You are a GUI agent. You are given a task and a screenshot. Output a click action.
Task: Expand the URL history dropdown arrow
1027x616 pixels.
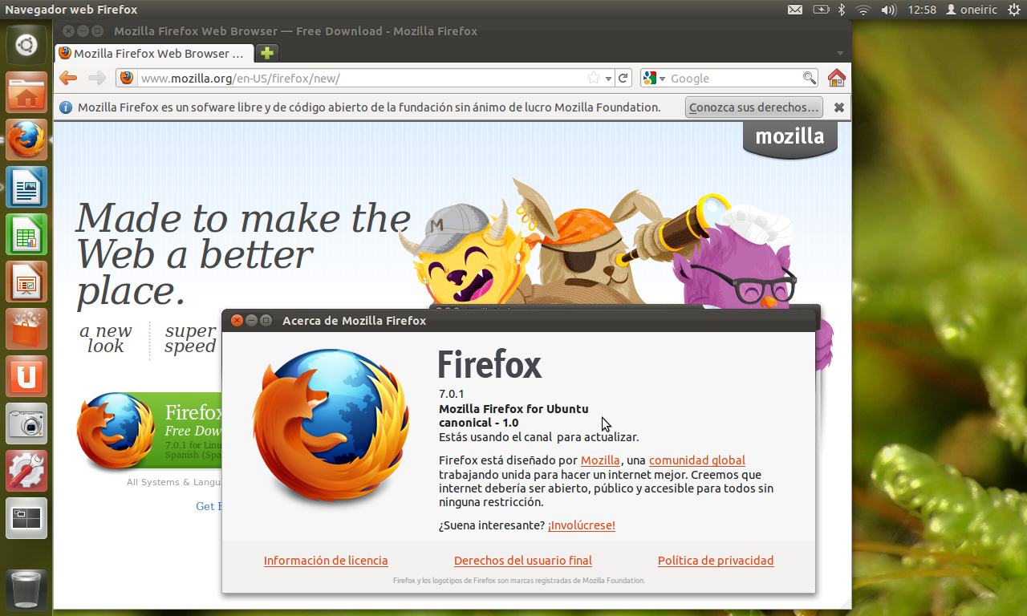tap(608, 78)
